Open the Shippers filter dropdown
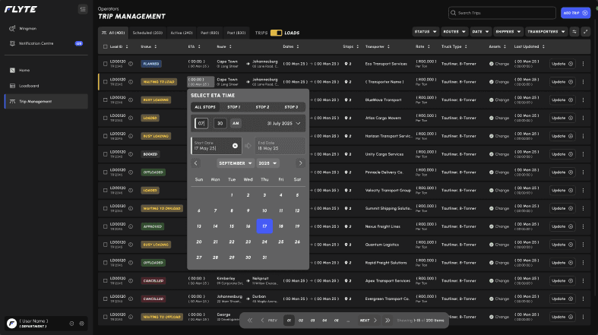The height and width of the screenshot is (335, 598). coord(508,32)
